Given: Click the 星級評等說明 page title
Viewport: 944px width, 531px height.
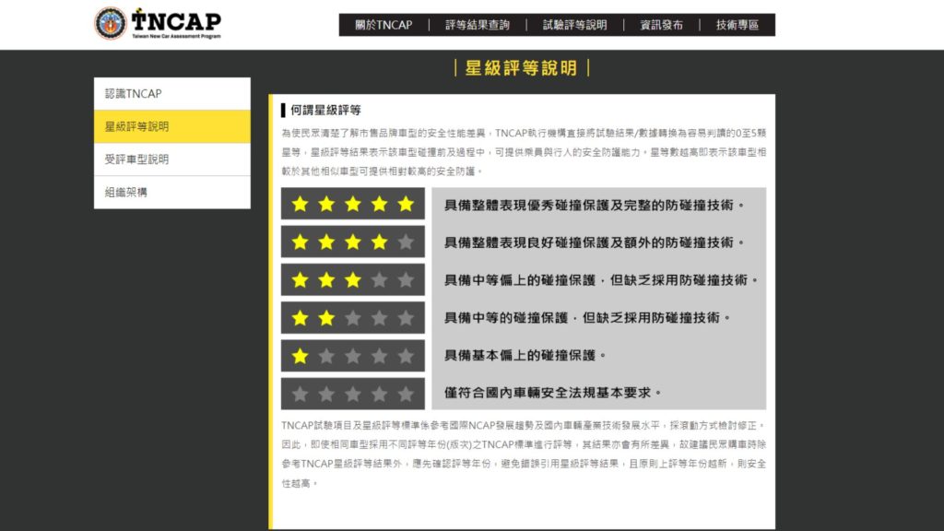Looking at the screenshot, I should [x=522, y=68].
